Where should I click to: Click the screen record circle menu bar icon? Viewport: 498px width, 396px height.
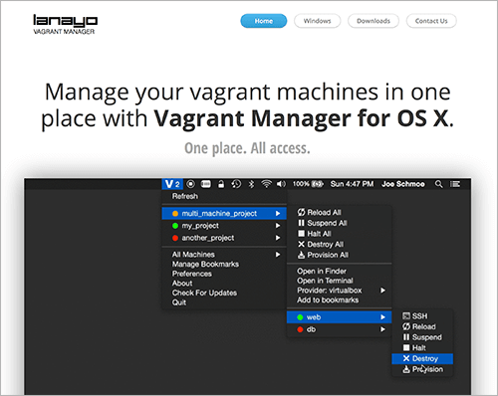[190, 184]
